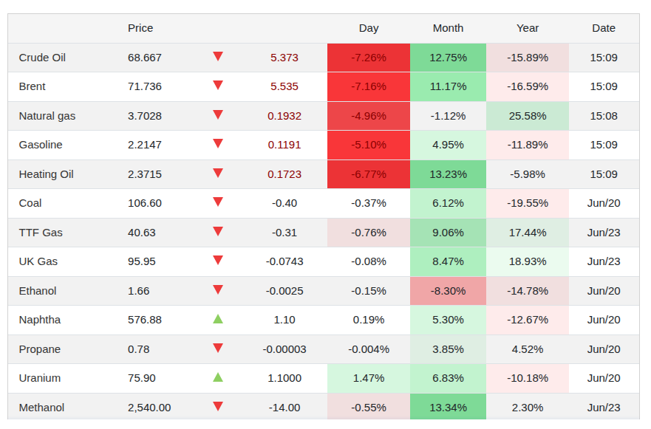
Task: Open the TTF Gas commodity link
Action: (41, 233)
